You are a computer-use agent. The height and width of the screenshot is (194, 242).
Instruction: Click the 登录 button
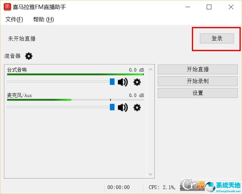tap(217, 38)
